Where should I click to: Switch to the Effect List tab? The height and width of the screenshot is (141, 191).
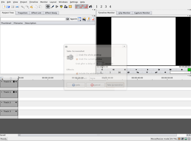tap(36, 13)
